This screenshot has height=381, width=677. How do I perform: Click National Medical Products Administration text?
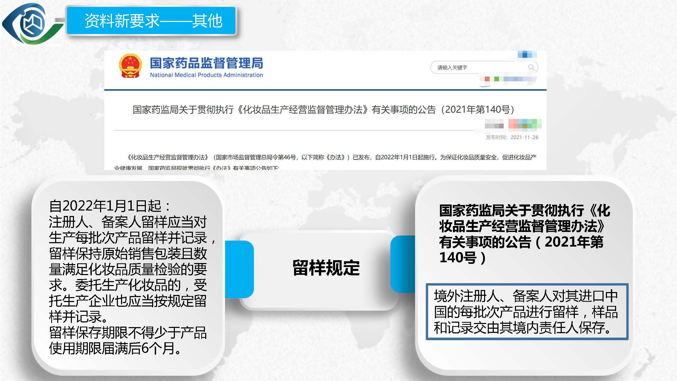(206, 75)
